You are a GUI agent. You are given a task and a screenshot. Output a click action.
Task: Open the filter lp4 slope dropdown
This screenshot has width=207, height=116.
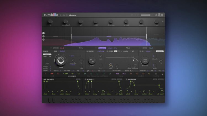click(132, 51)
